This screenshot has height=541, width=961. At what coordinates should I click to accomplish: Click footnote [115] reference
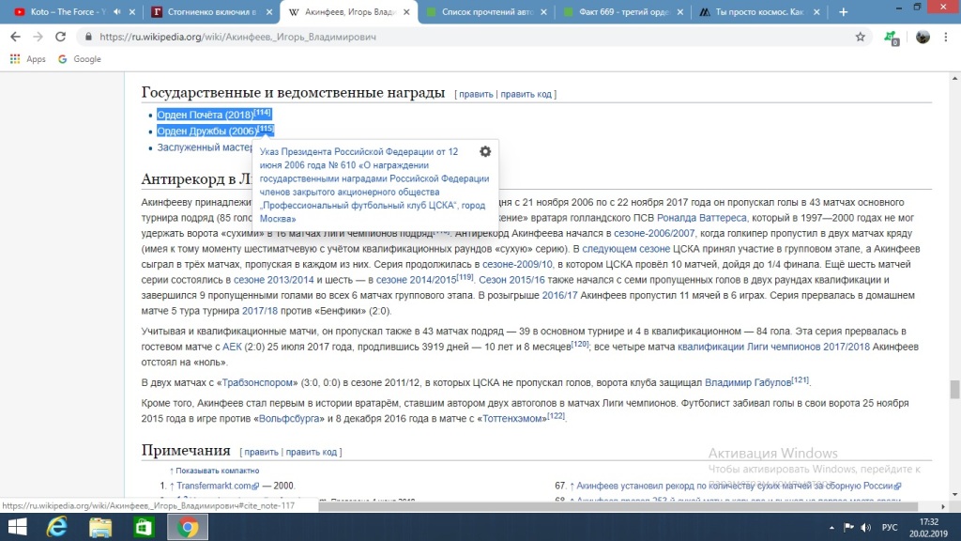pyautogui.click(x=266, y=128)
